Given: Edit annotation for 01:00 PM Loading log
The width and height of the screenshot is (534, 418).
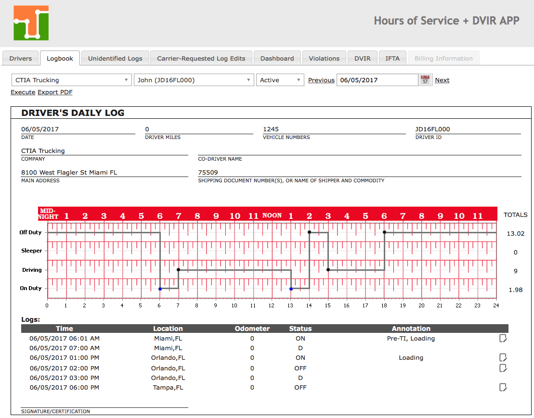Looking at the screenshot, I should [503, 357].
